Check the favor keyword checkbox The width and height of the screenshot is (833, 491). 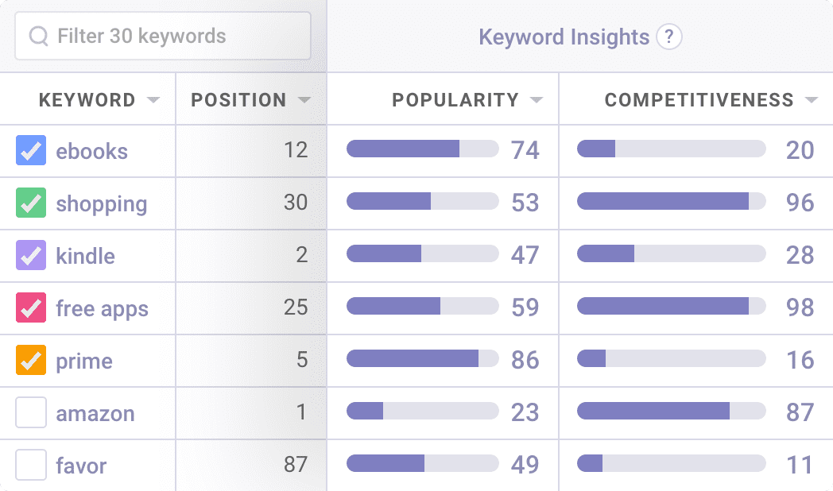point(31,465)
